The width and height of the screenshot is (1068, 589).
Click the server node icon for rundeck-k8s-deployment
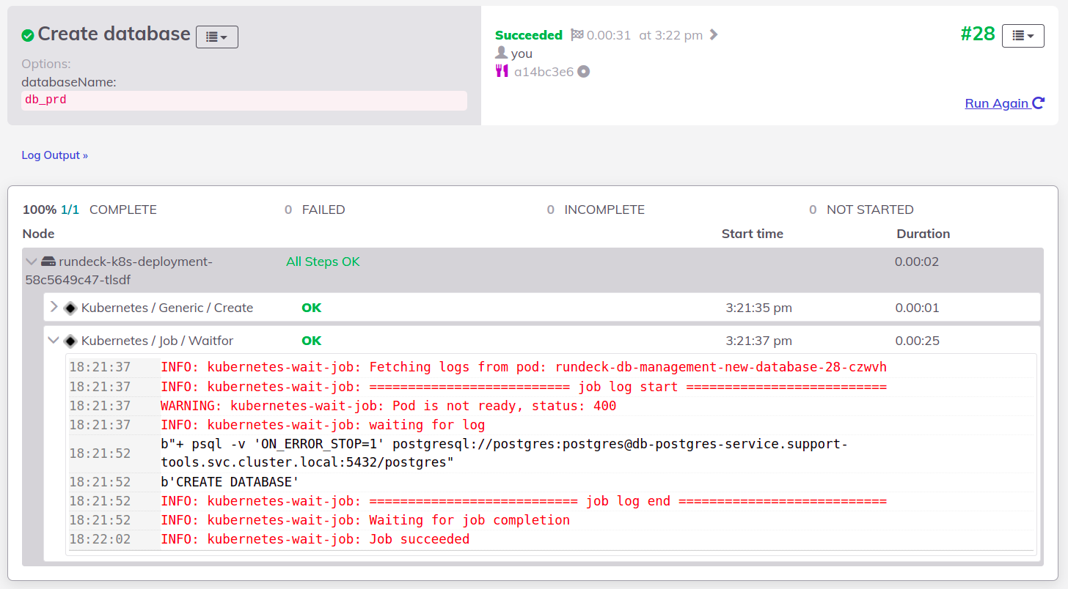48,262
